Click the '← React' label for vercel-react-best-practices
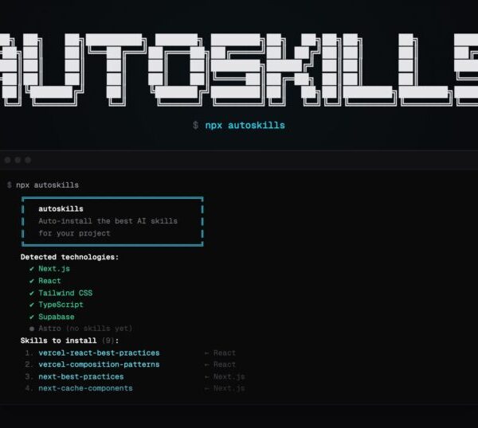This screenshot has width=478, height=428. 220,352
